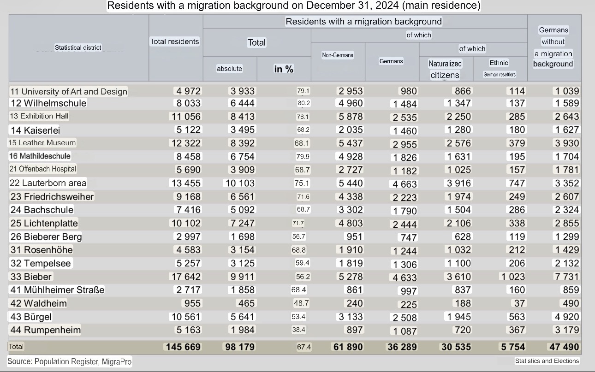Image resolution: width=595 pixels, height=372 pixels.
Task: Select Wilhelmschule's percentage '80.2'
Action: point(303,103)
